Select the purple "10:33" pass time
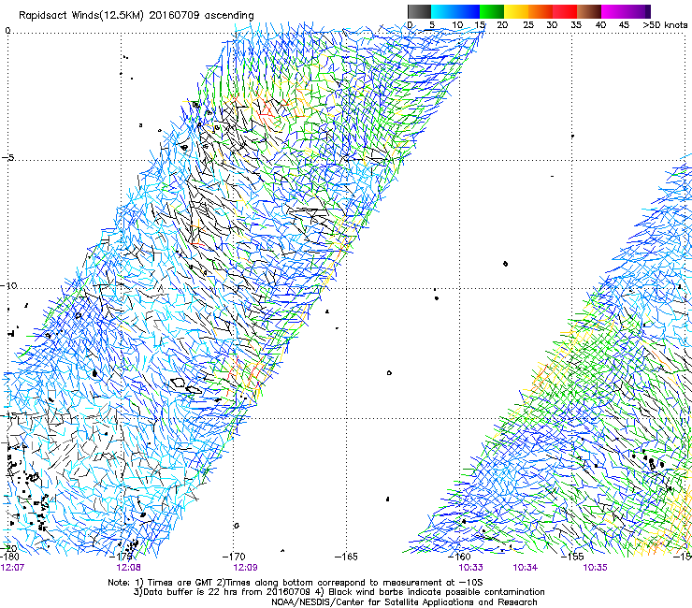Image resolution: width=692 pixels, height=608 pixels. tap(471, 567)
